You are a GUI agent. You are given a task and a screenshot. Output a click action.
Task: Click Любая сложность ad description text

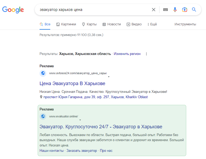(112, 140)
